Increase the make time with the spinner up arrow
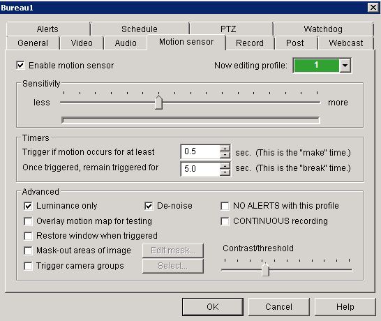The height and width of the screenshot is (321, 381). point(225,148)
